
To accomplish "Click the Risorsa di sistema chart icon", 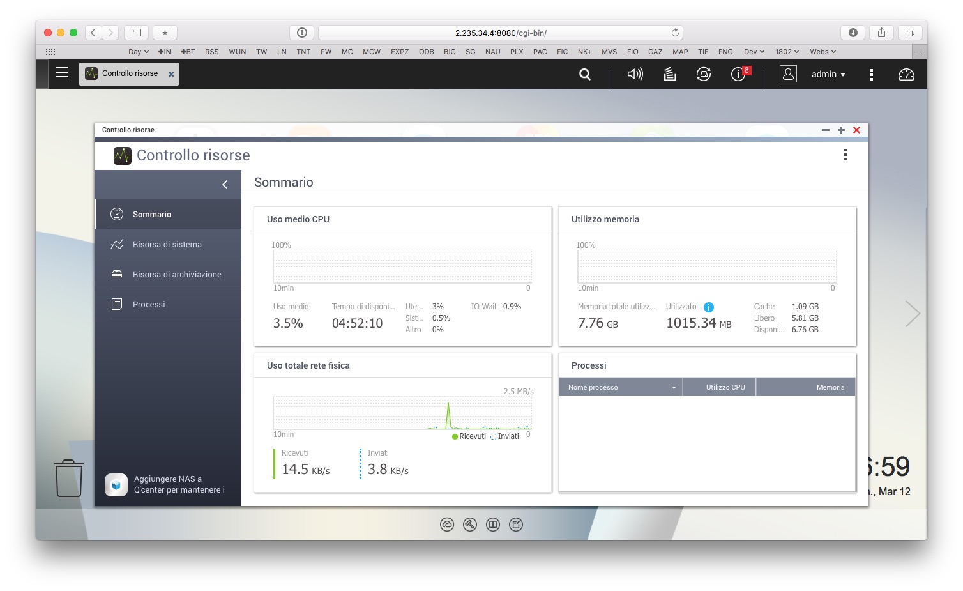I will [x=117, y=244].
